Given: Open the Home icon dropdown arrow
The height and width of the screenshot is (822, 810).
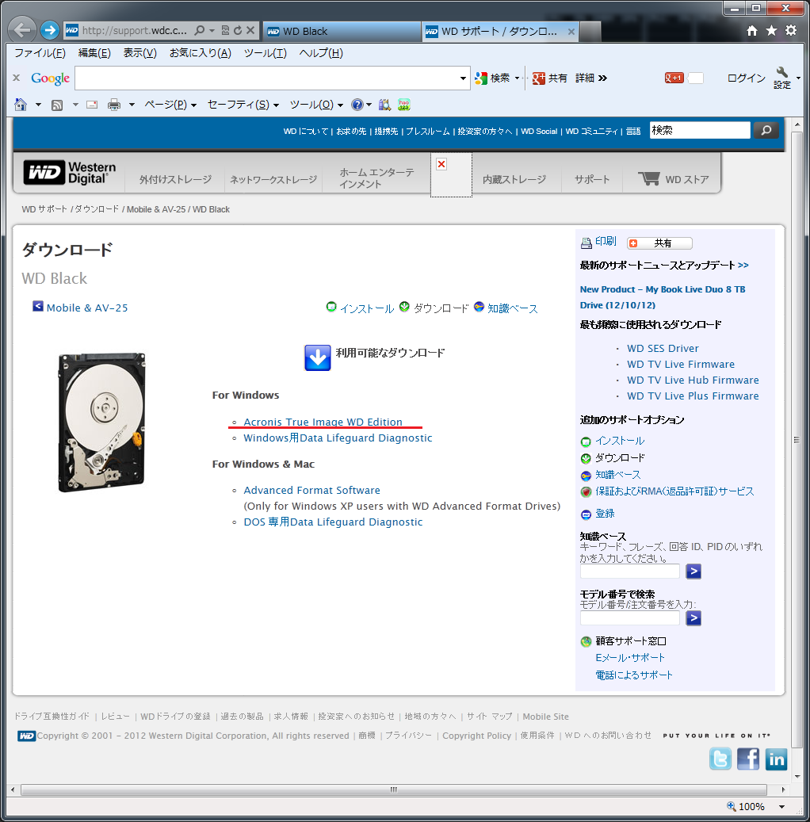Looking at the screenshot, I should click(x=38, y=105).
